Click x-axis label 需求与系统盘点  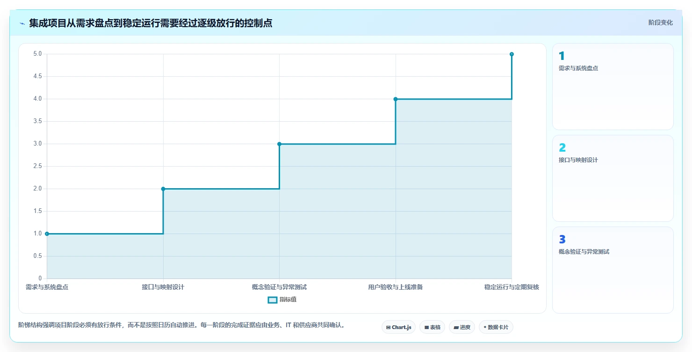pos(47,287)
